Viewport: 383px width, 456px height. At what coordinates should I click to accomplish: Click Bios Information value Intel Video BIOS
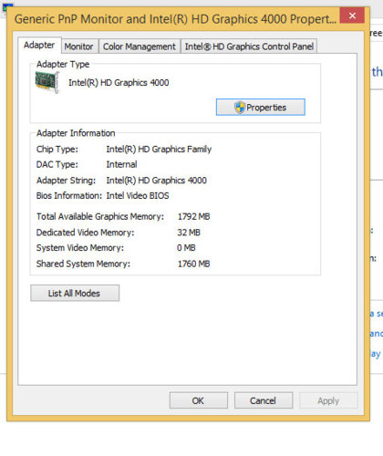(x=138, y=195)
